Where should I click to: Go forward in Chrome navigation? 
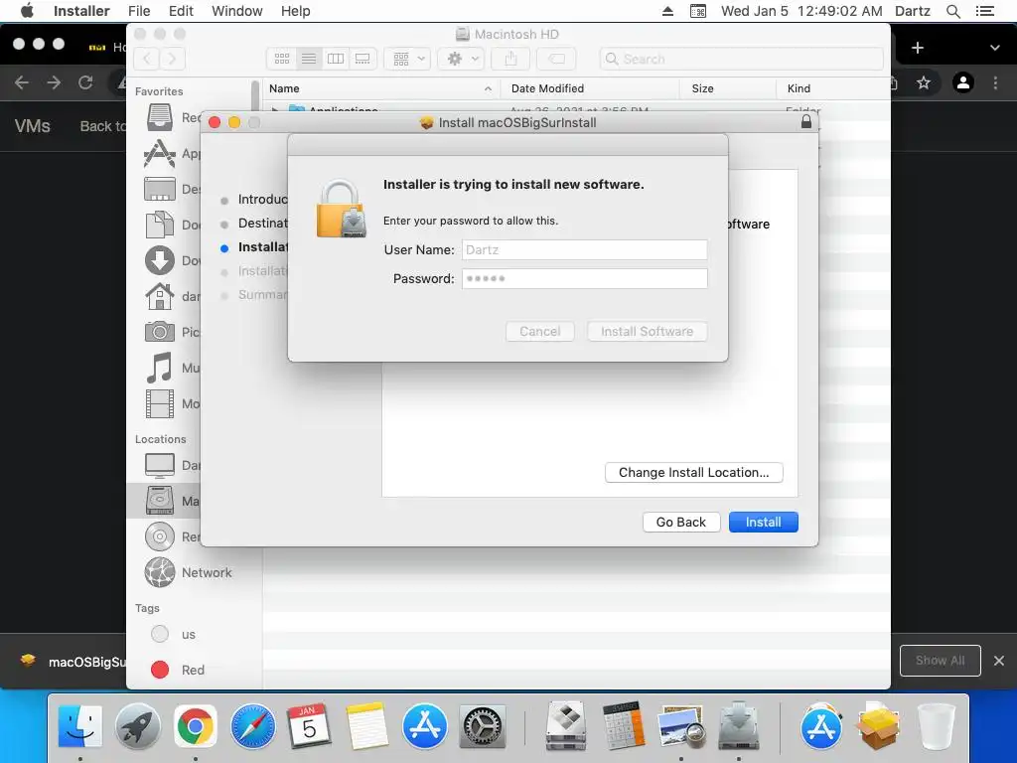pos(54,82)
